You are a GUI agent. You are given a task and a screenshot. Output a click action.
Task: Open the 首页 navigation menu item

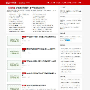(48, 3)
